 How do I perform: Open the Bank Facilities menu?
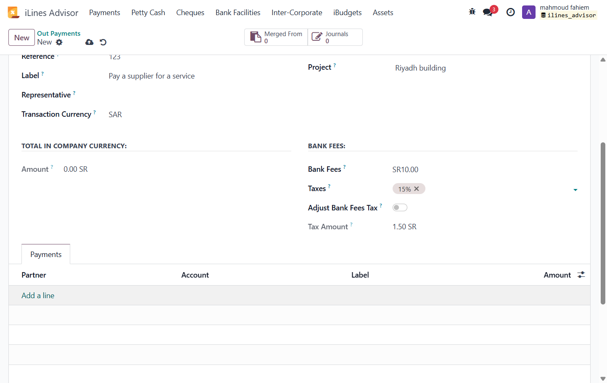click(238, 13)
